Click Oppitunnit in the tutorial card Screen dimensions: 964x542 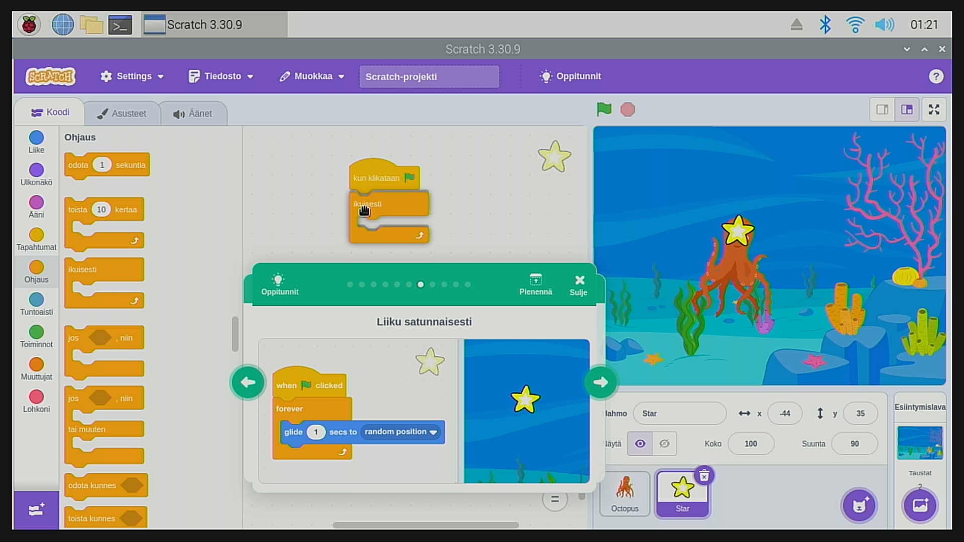pos(280,284)
